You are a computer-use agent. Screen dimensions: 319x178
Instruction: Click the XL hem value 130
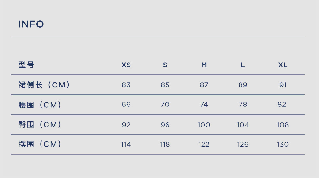coord(283,144)
